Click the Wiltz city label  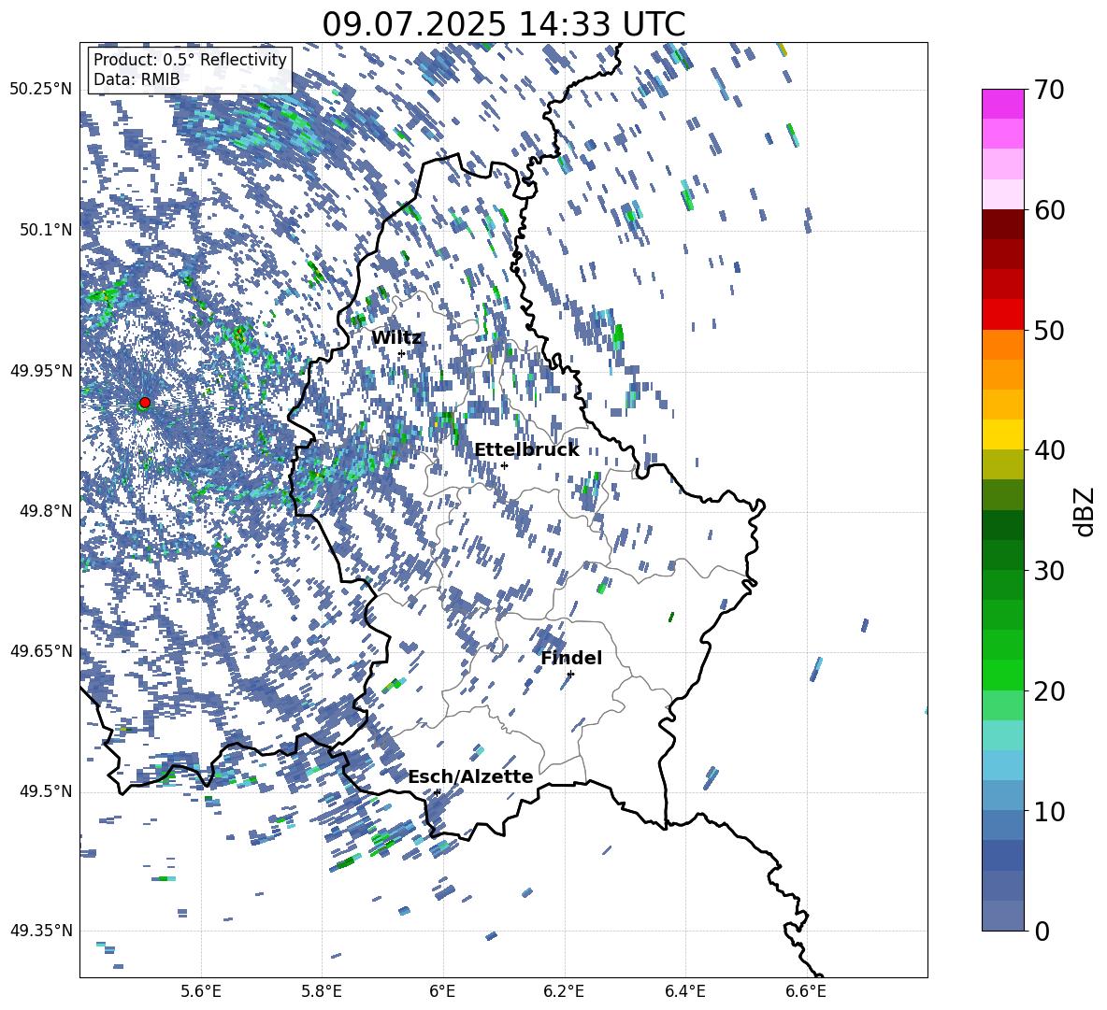396,338
